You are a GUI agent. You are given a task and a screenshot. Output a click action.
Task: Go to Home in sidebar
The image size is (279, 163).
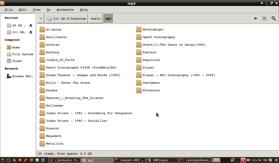[x=16, y=47]
